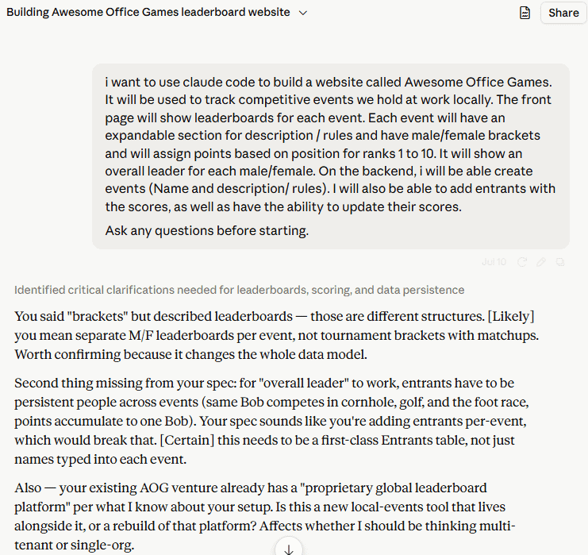Copy the user message text
This screenshot has width=588, height=555.
tap(560, 262)
